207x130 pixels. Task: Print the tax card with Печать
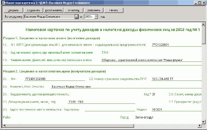[113, 10]
